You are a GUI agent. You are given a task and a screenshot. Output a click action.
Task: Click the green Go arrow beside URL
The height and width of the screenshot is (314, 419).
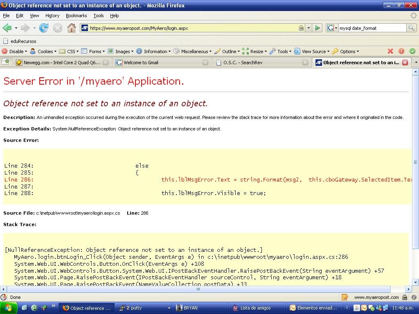coord(317,28)
